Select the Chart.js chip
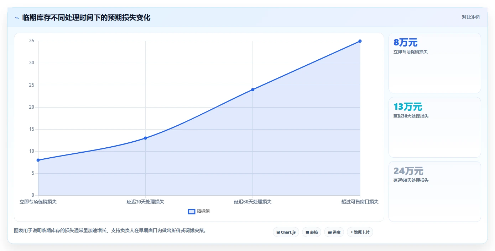Viewport: 495px width, 251px height. (286, 232)
